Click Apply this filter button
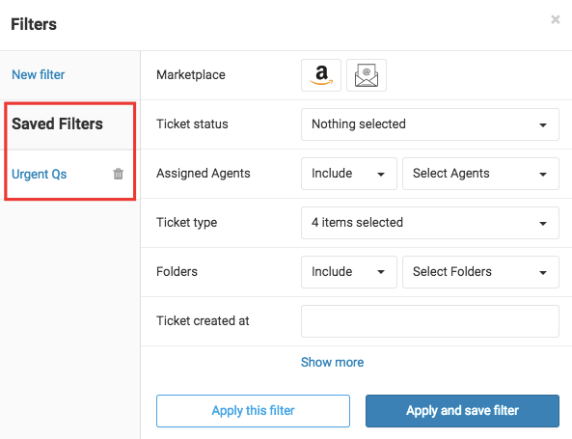Screen dimensions: 572x439 click(253, 411)
